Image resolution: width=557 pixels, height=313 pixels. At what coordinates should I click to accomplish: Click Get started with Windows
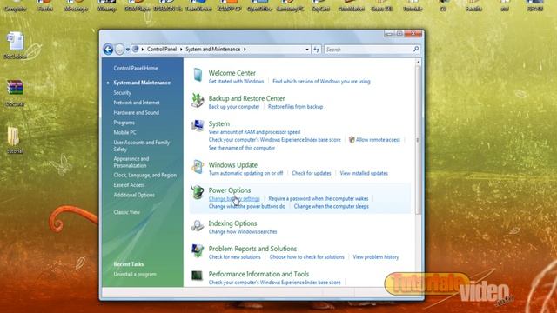236,81
